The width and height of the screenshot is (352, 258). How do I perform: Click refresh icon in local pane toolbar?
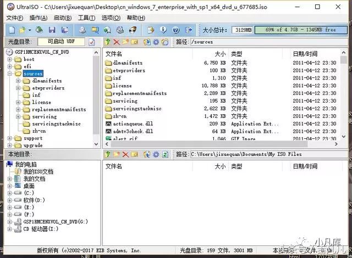[x=165, y=154]
